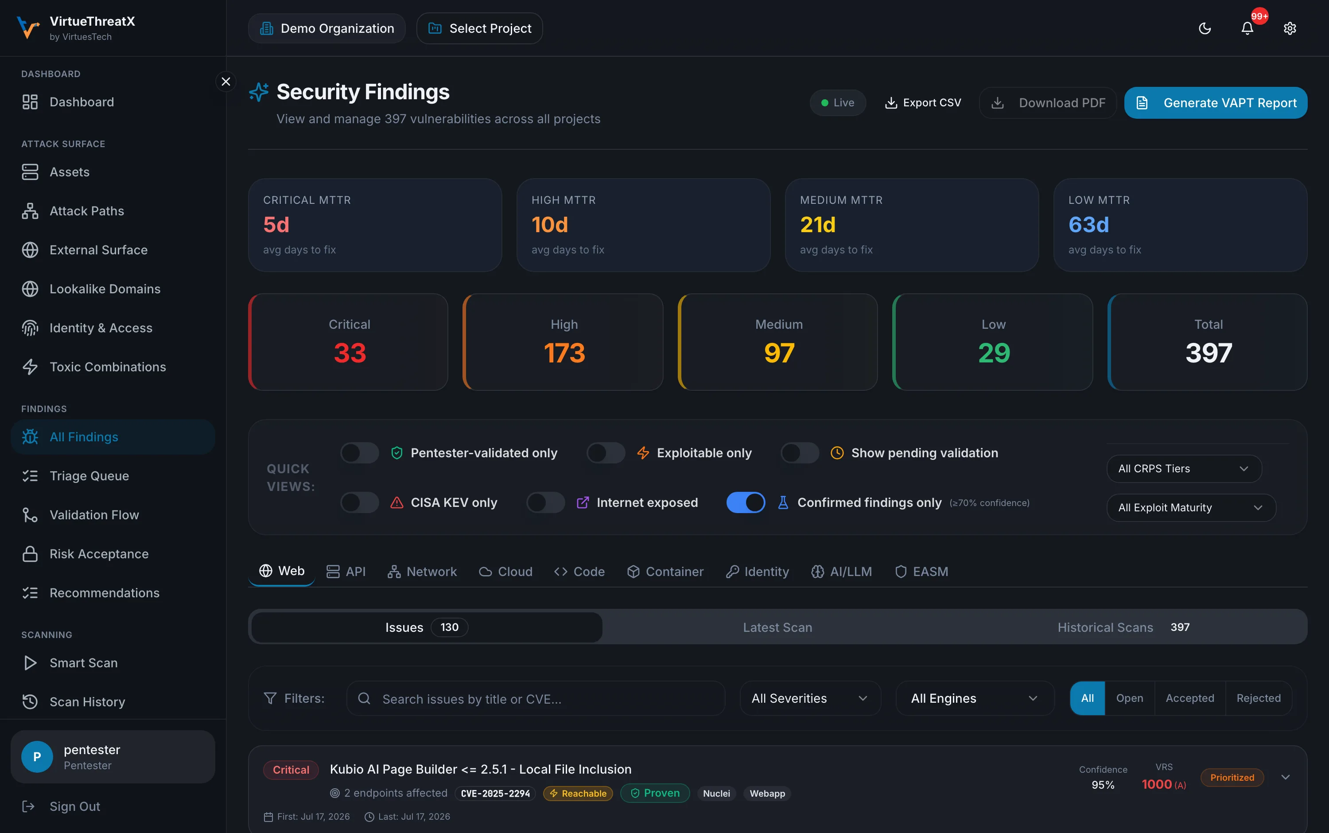Close the sidebar with X button
Screen dimensions: 1329x833
click(x=226, y=82)
